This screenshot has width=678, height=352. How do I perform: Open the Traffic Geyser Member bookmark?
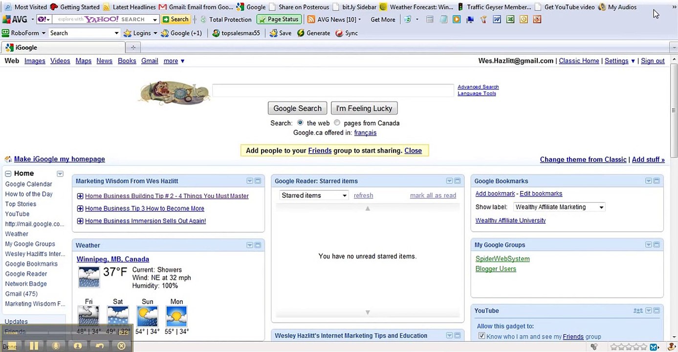point(494,7)
